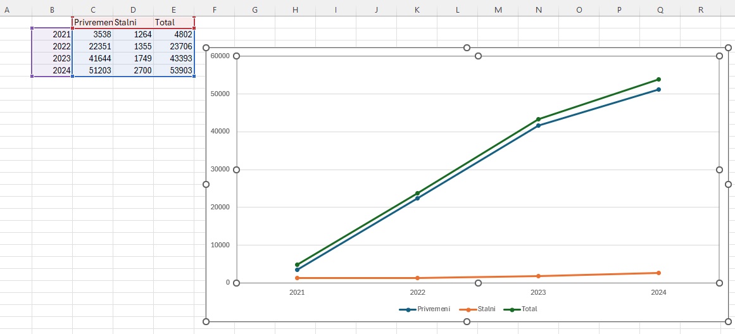The height and width of the screenshot is (334, 735).
Task: Select column E header
Action: click(173, 9)
